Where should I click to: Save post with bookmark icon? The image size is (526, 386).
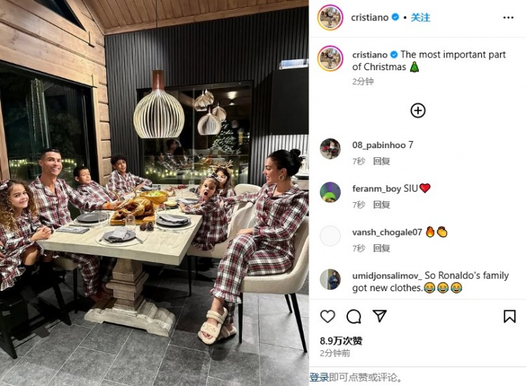click(x=509, y=317)
